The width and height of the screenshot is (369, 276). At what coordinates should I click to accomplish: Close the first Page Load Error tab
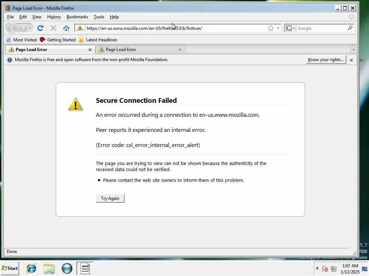click(x=90, y=50)
